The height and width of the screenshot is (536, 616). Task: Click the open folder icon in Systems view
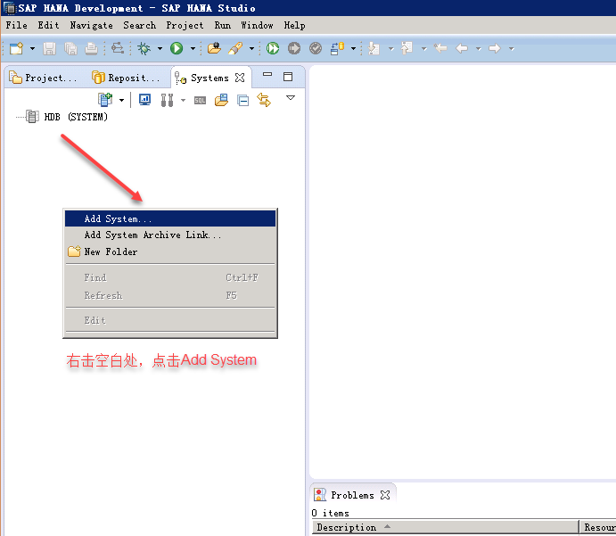pos(222,100)
